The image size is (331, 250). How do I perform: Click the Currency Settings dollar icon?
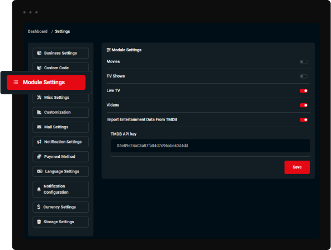pos(39,207)
